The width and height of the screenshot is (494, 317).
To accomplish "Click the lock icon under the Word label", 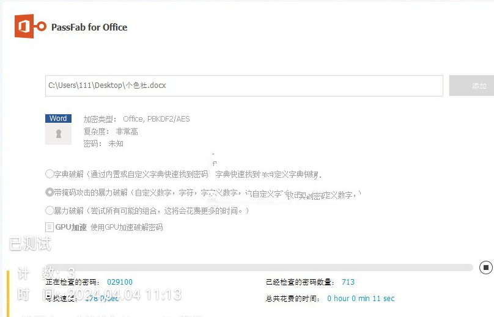I will 58,134.
